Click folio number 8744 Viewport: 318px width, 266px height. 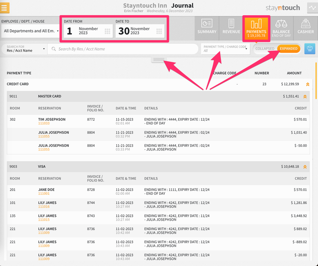click(91, 202)
